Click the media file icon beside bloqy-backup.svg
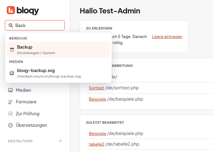 pos(12,73)
